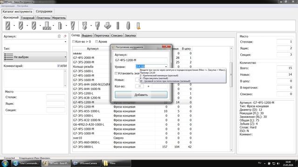This screenshot has height=167, width=298.
Task: Select the straight reamer rod icon
Action: click(118, 26)
